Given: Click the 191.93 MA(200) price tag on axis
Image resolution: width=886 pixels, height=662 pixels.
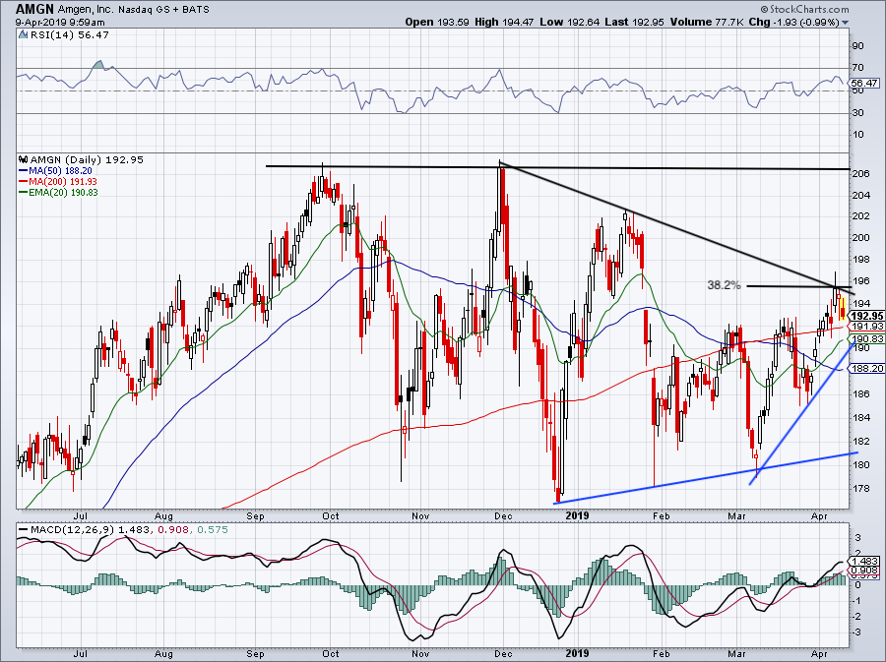Looking at the screenshot, I should pyautogui.click(x=866, y=327).
